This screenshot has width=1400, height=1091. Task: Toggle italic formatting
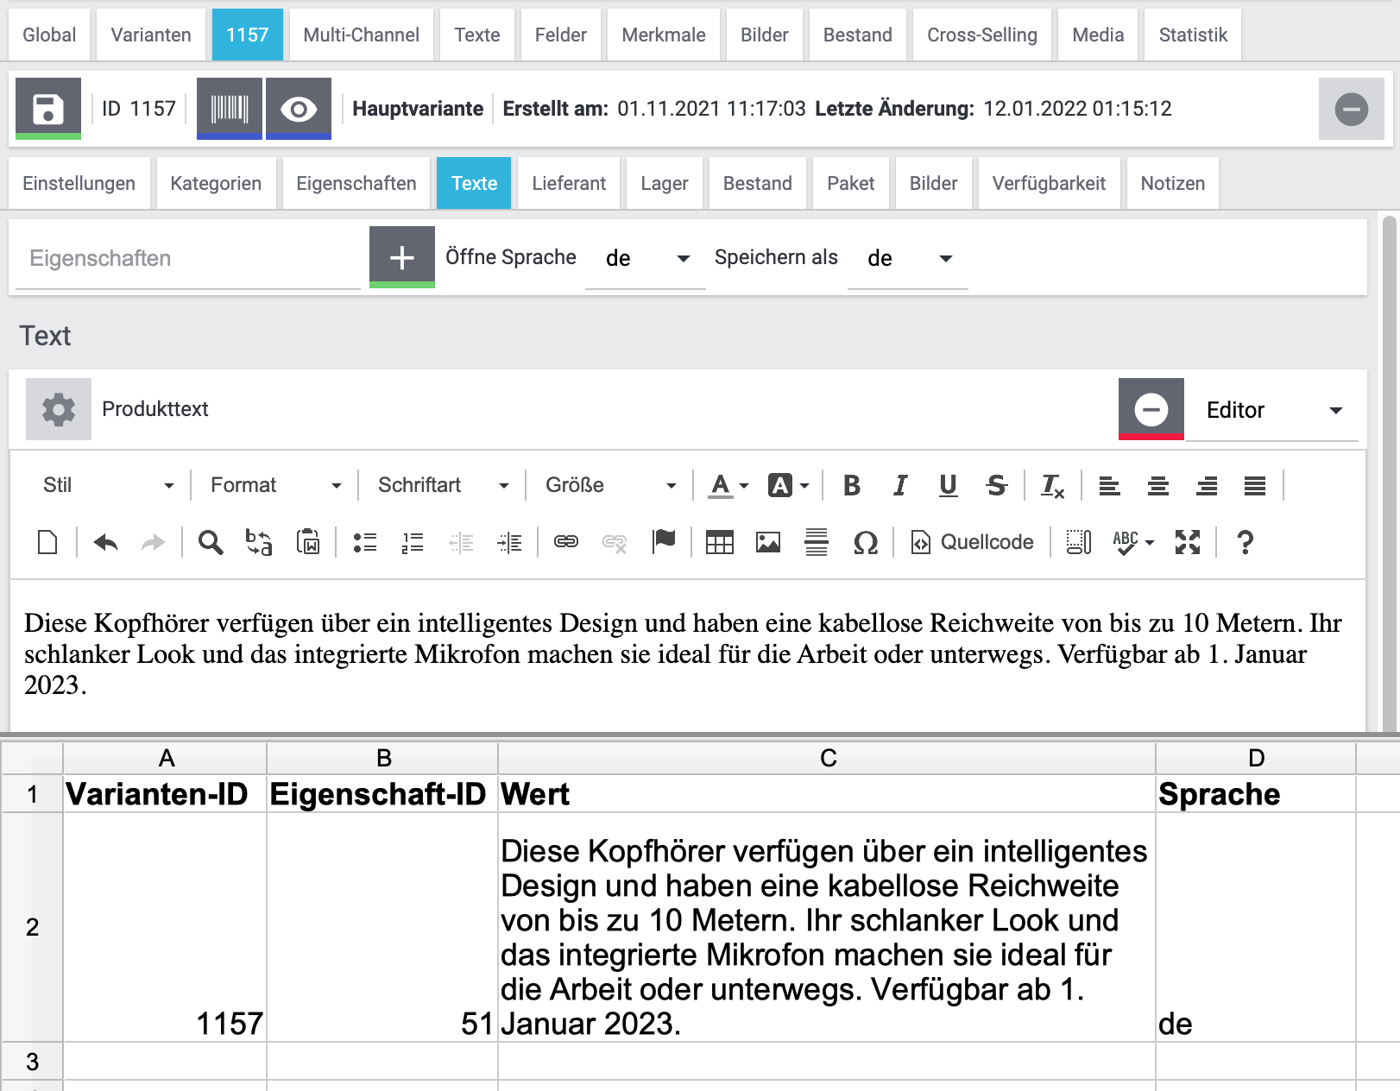tap(900, 485)
